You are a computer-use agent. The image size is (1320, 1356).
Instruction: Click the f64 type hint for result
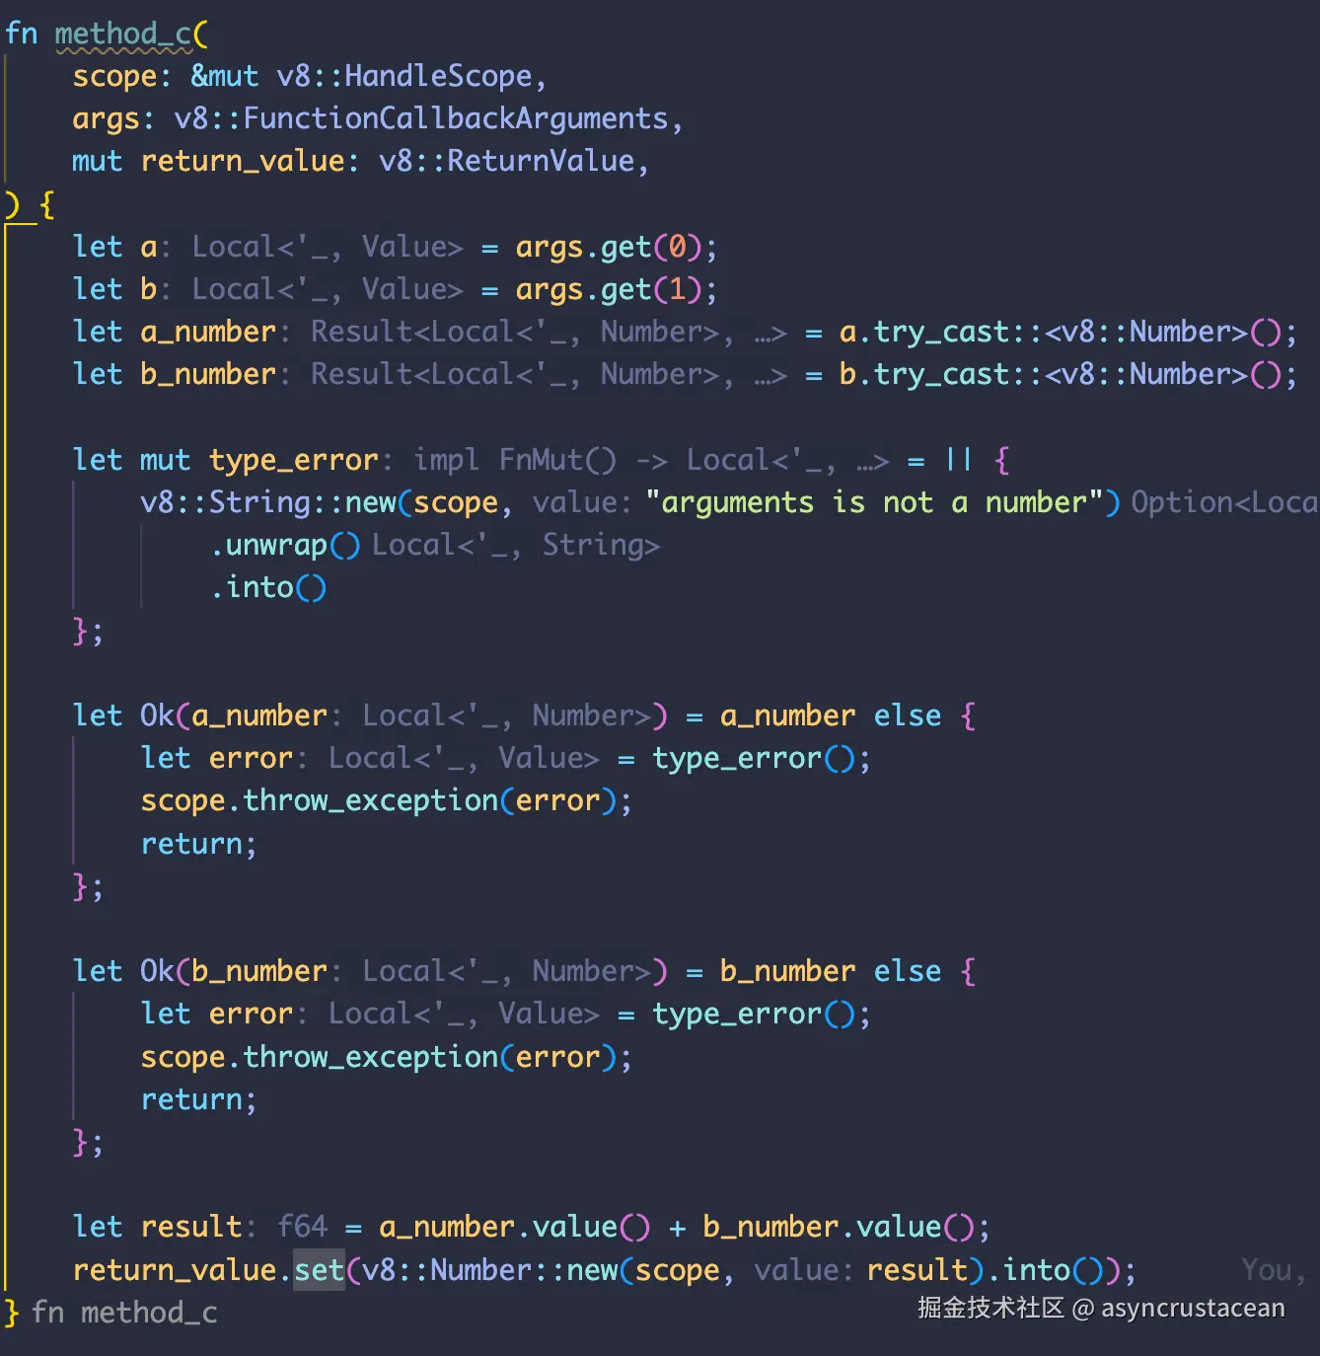(x=302, y=1227)
